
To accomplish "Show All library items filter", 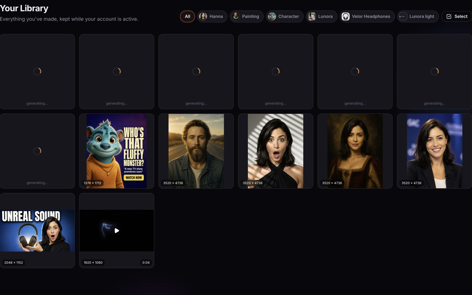I will [187, 16].
